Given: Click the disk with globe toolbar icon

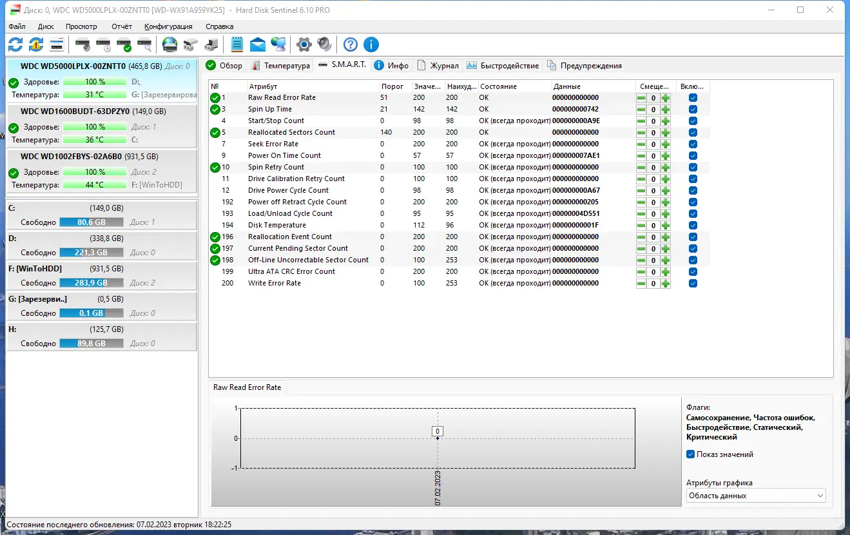Looking at the screenshot, I should (169, 44).
